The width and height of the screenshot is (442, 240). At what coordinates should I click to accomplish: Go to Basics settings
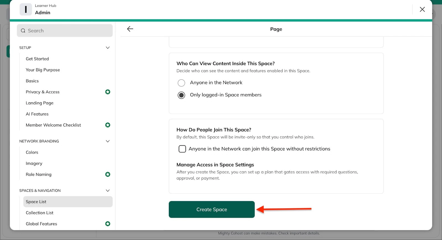[32, 81]
